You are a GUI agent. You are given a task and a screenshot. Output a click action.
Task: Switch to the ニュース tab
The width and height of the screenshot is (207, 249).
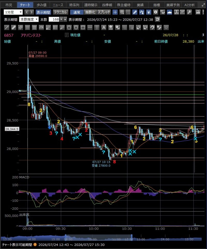[58, 5]
